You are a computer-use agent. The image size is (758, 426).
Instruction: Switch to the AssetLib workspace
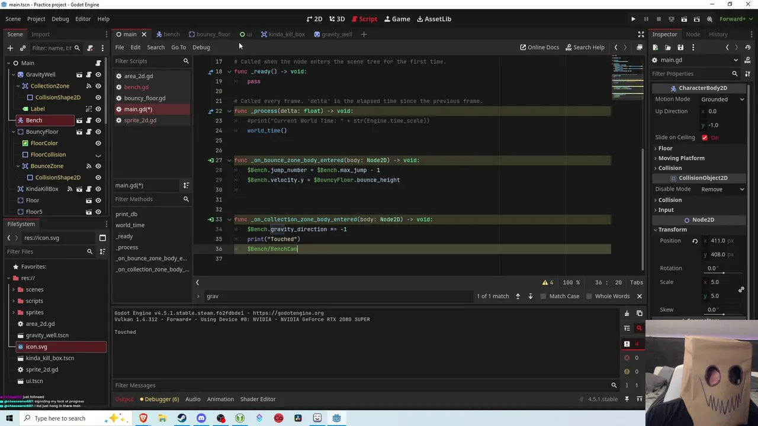[x=433, y=19]
